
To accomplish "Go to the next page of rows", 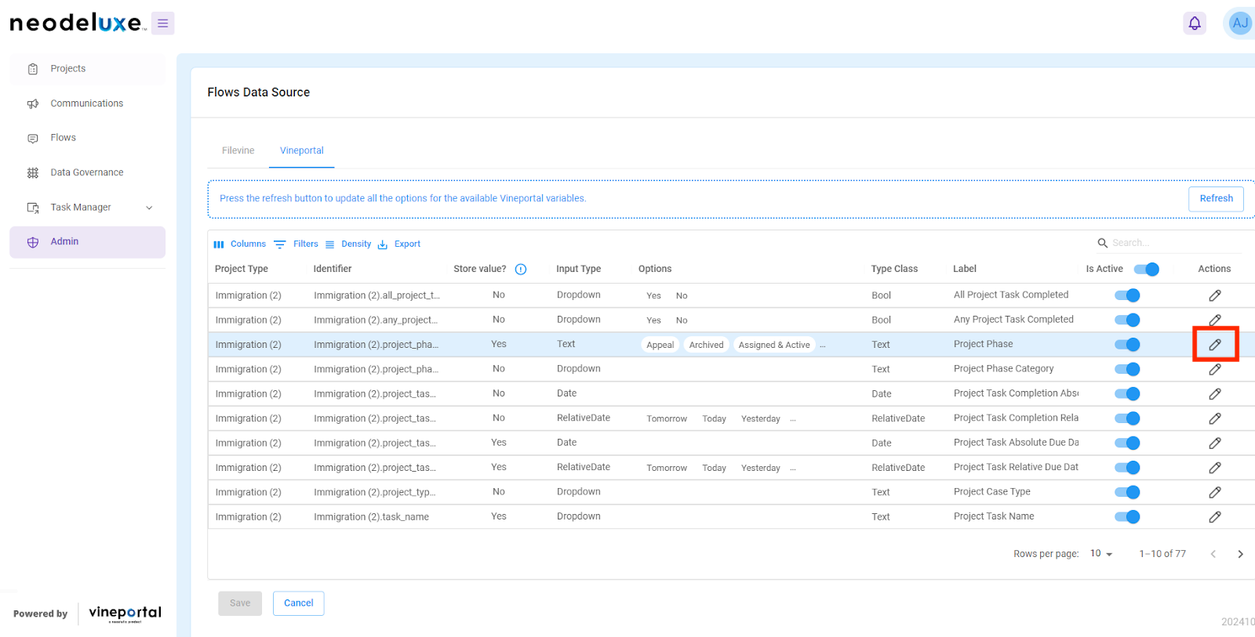I will [1240, 554].
